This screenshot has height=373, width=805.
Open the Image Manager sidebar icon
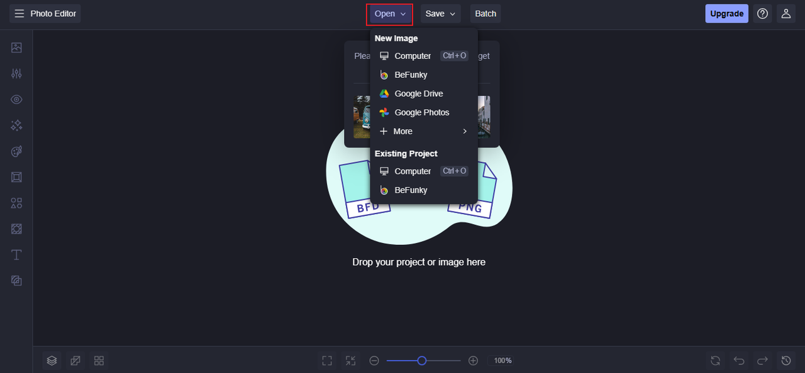(16, 48)
